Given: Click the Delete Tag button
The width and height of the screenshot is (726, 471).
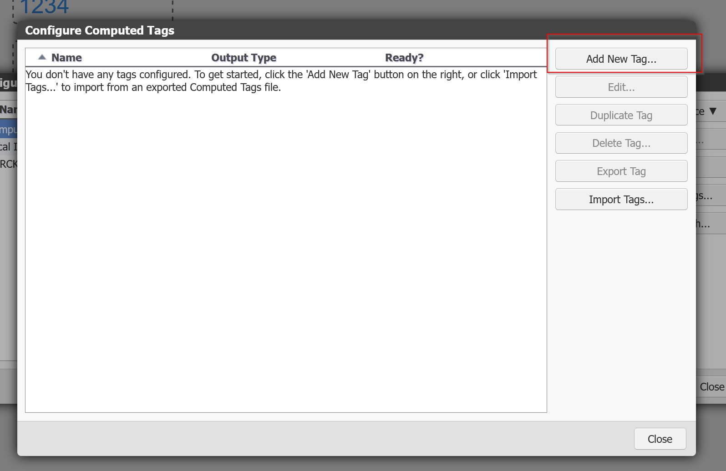Looking at the screenshot, I should click(621, 143).
